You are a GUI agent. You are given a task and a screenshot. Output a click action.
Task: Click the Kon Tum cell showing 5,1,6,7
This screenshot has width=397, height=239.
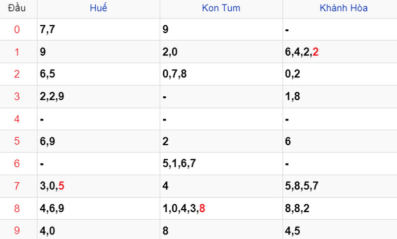coord(221,164)
